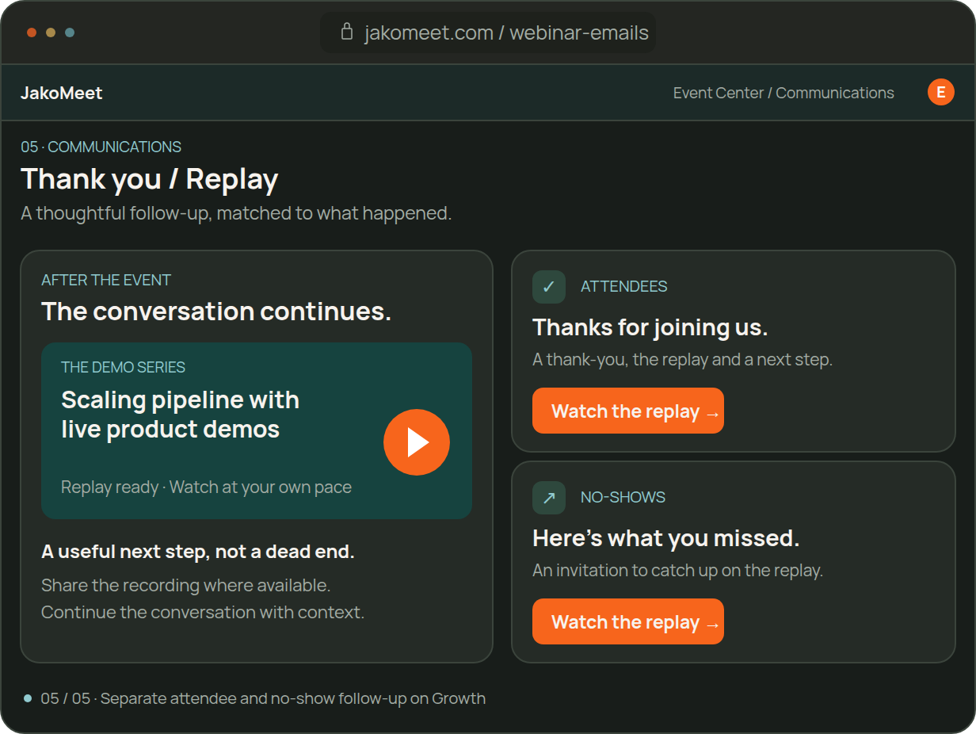Click 'Here's what you missed.' heading
The height and width of the screenshot is (734, 976).
click(x=666, y=538)
